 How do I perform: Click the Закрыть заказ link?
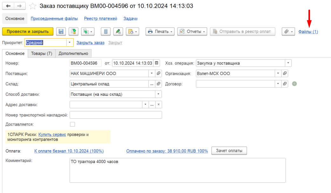(x=90, y=43)
